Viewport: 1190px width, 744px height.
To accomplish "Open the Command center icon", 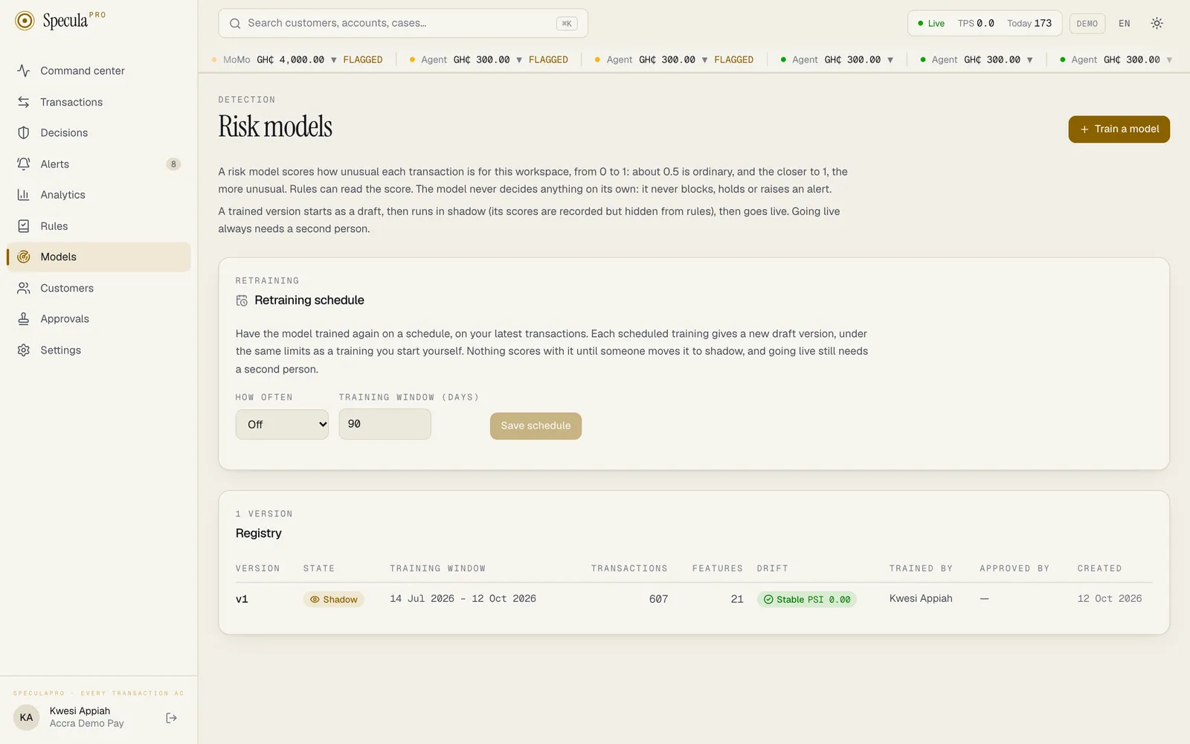I will [24, 71].
